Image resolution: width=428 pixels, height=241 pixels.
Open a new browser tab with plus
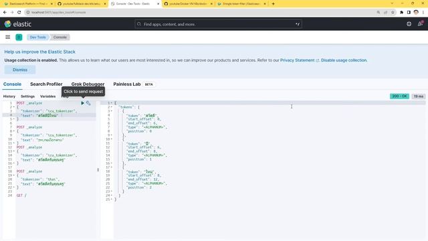tap(273, 4)
